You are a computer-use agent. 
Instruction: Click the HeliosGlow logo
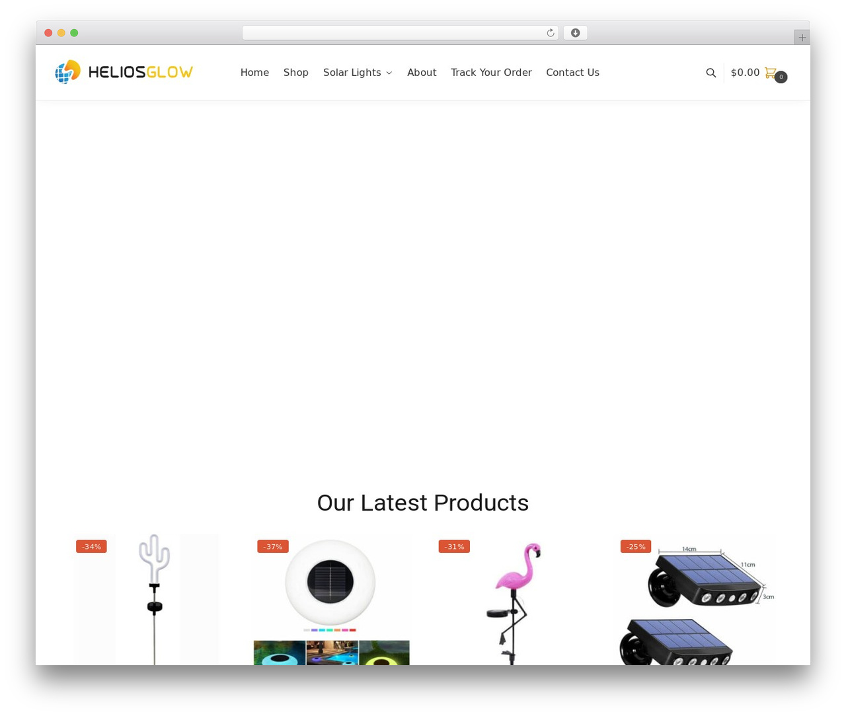pos(124,72)
